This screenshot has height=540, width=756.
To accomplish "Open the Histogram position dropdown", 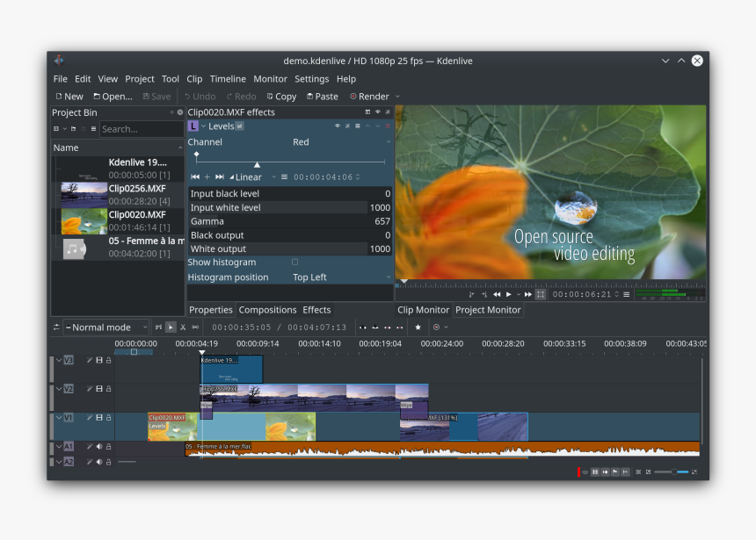I will pos(341,277).
